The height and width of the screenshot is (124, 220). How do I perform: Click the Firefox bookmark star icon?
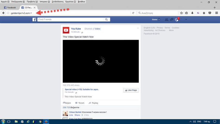(181, 13)
